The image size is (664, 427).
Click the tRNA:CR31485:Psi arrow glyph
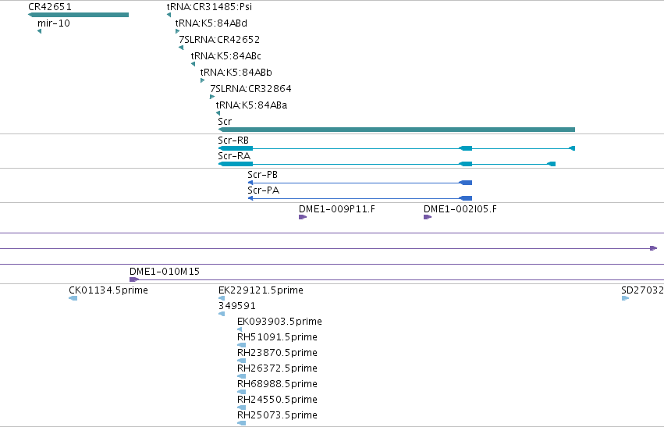click(169, 15)
